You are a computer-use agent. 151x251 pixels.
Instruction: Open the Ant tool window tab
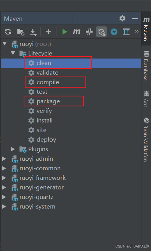coord(146,99)
